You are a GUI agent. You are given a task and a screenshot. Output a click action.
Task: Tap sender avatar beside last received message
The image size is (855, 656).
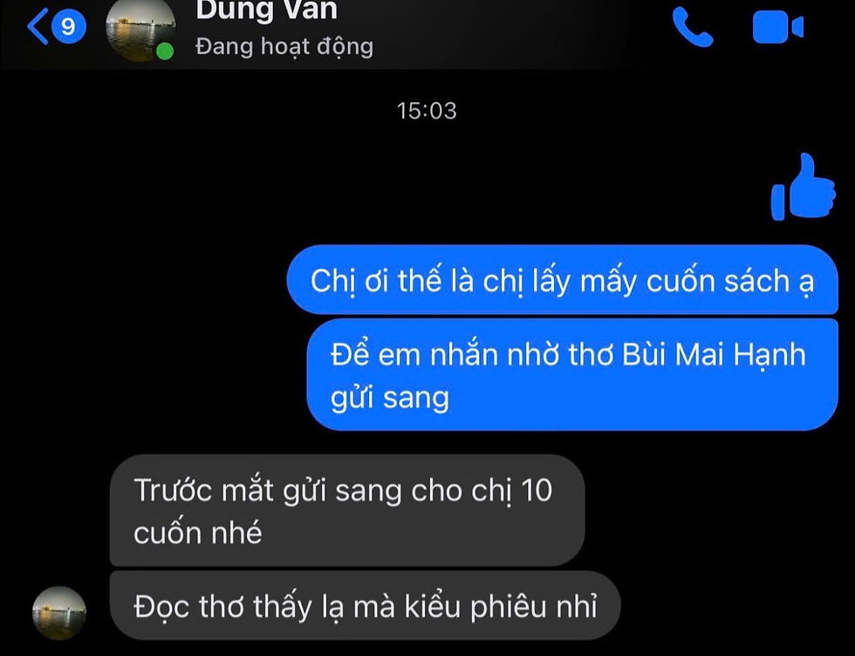[x=59, y=613]
